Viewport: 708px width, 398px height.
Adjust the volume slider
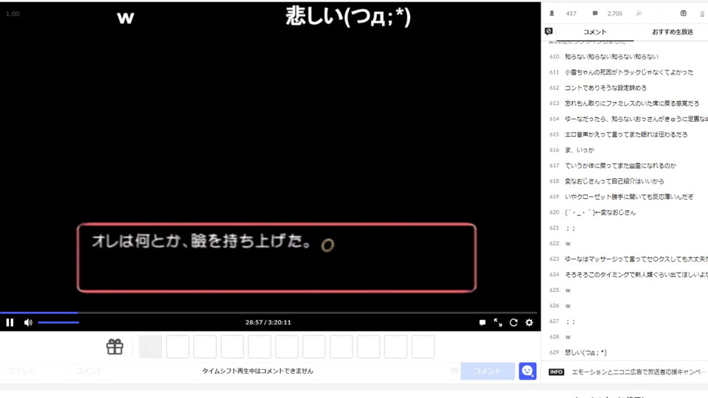pos(59,322)
